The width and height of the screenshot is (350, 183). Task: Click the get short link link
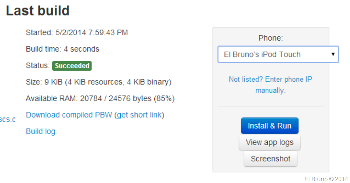tap(139, 115)
